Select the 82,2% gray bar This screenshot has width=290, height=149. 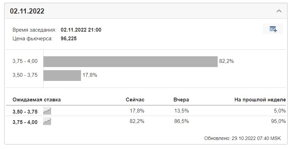point(130,62)
